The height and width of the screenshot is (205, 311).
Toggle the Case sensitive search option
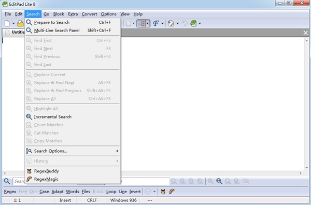click(44, 192)
